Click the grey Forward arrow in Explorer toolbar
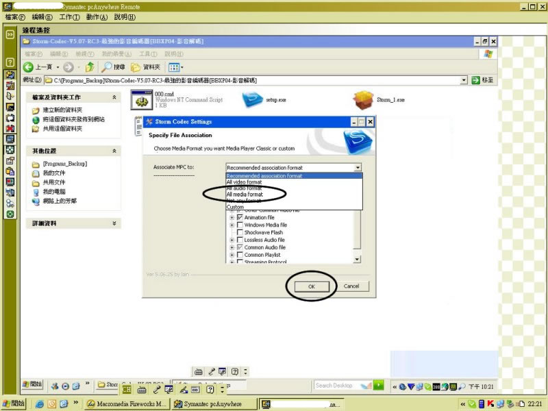 [68, 67]
